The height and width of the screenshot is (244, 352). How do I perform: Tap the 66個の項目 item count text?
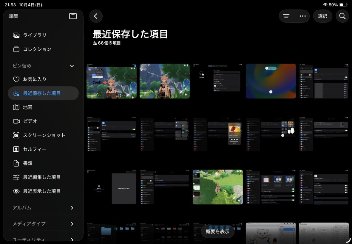109,43
